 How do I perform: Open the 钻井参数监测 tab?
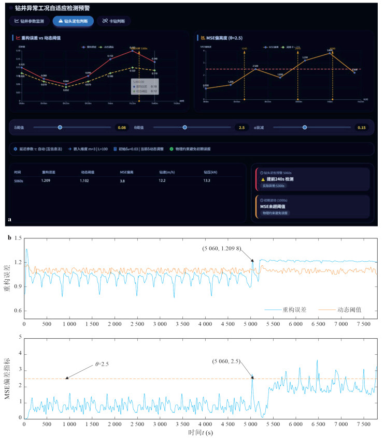(x=30, y=21)
